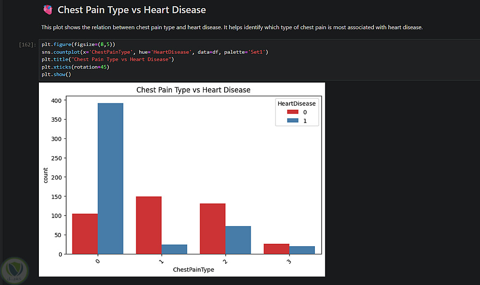
Task: Click the red bar for chest pain type 3
Action: point(276,249)
